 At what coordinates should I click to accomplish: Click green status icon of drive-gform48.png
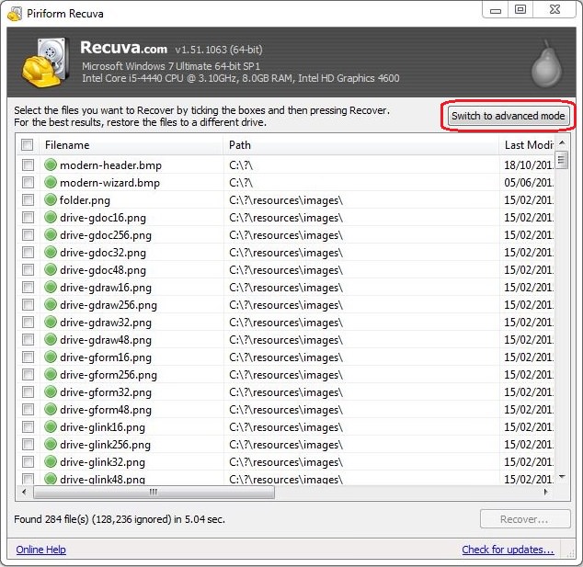(x=51, y=409)
